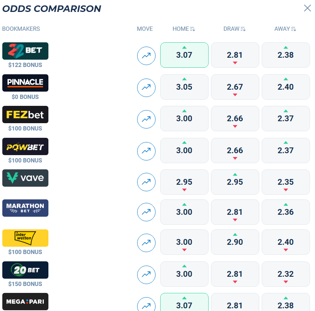The image size is (315, 311).
Task: Claim the FEZbet $100 BONUS link
Action: tap(25, 129)
